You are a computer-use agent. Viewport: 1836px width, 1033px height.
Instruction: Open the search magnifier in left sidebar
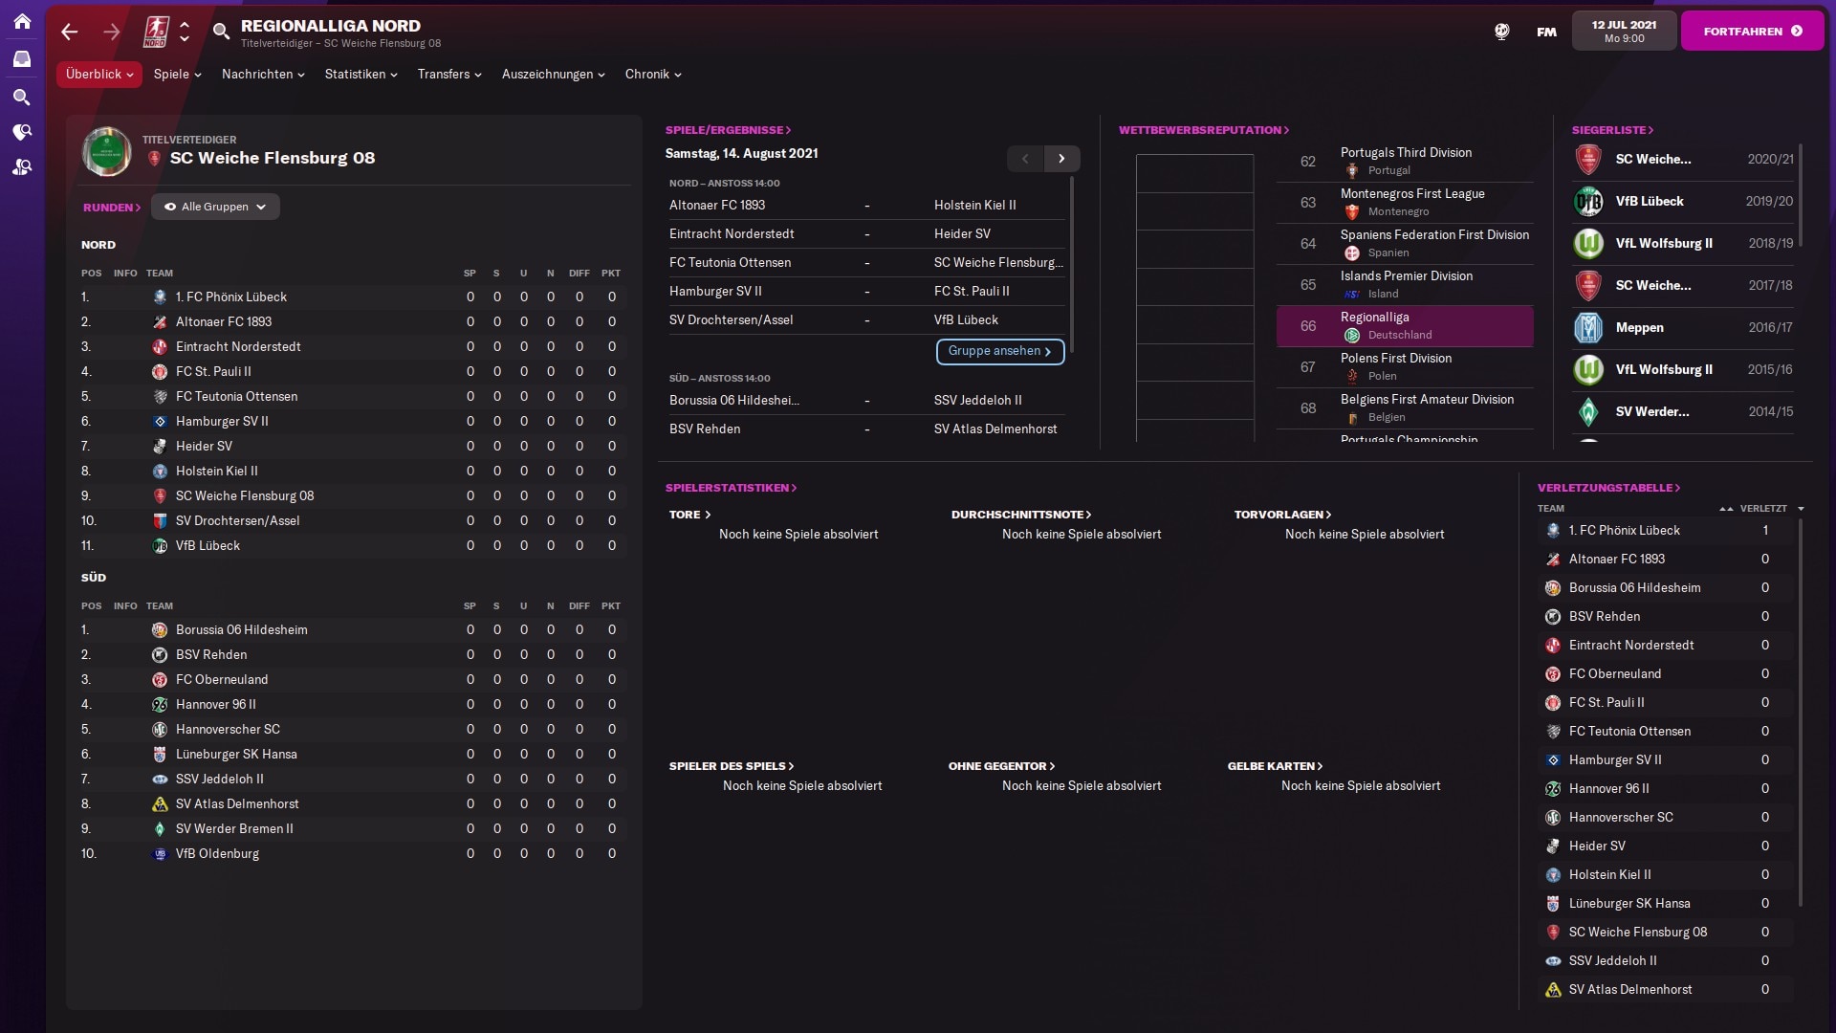(x=22, y=97)
